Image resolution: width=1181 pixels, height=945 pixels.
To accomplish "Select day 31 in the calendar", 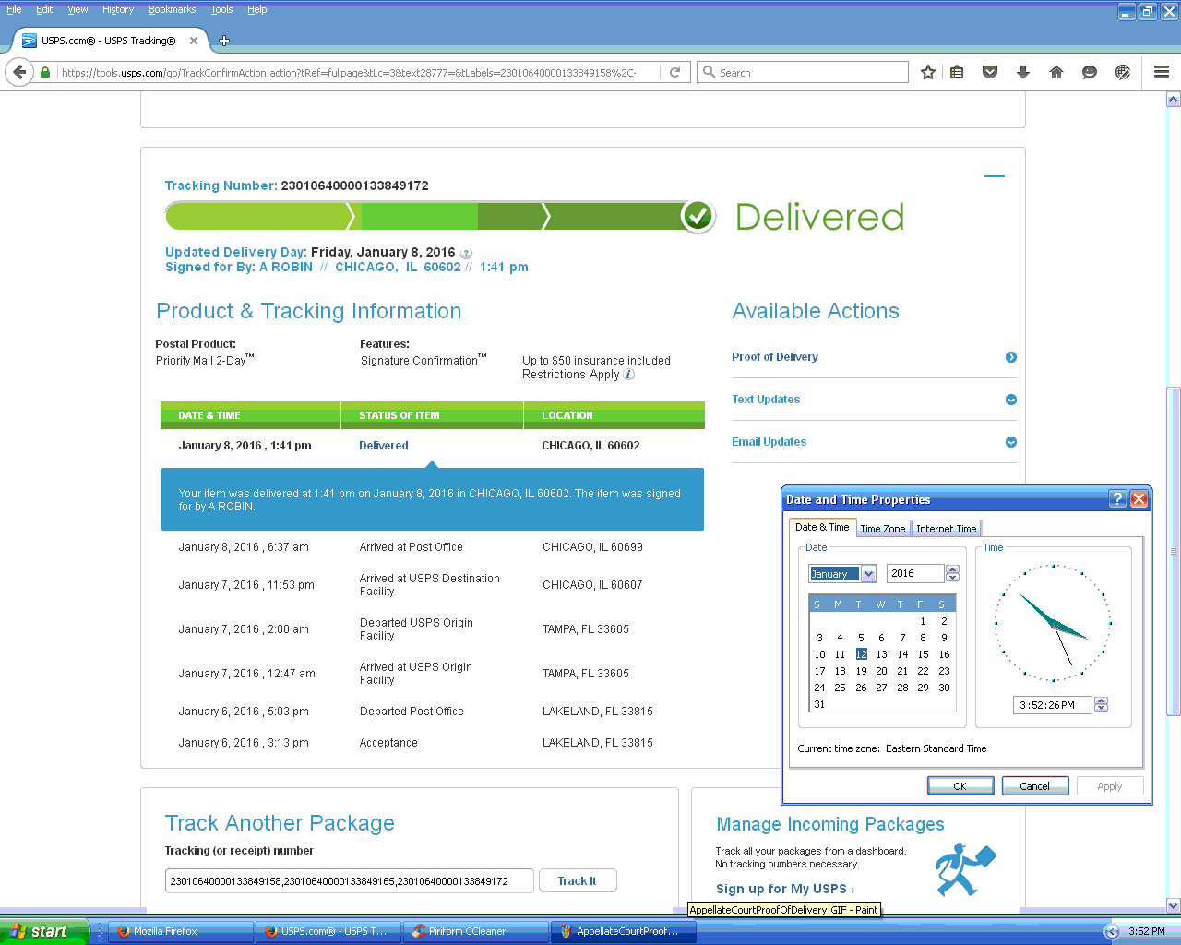I will pyautogui.click(x=819, y=704).
